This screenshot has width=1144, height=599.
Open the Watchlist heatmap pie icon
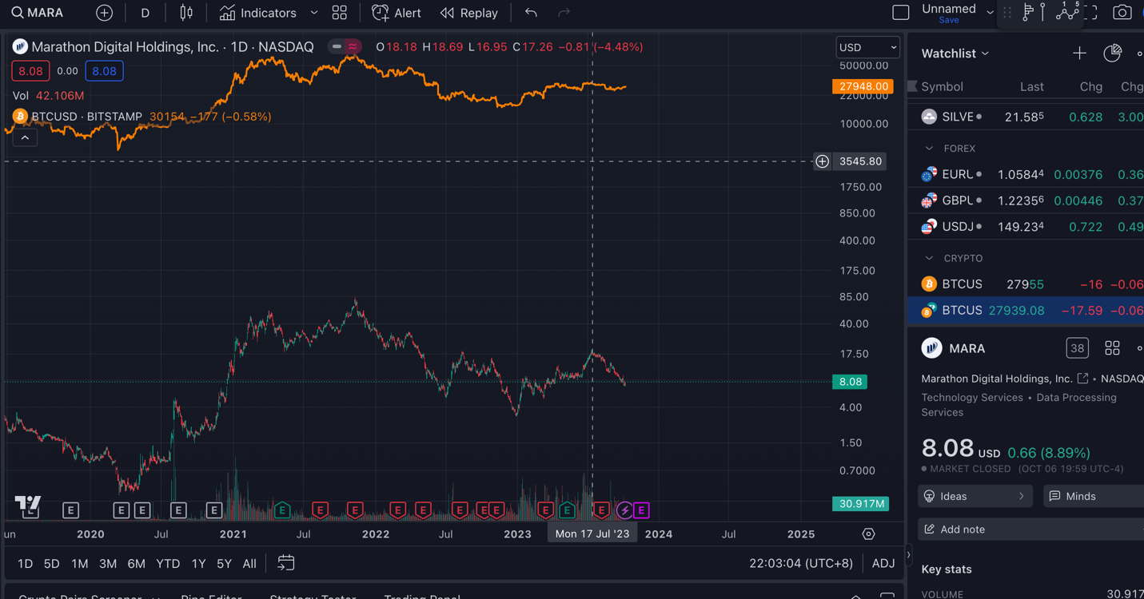tap(1112, 53)
